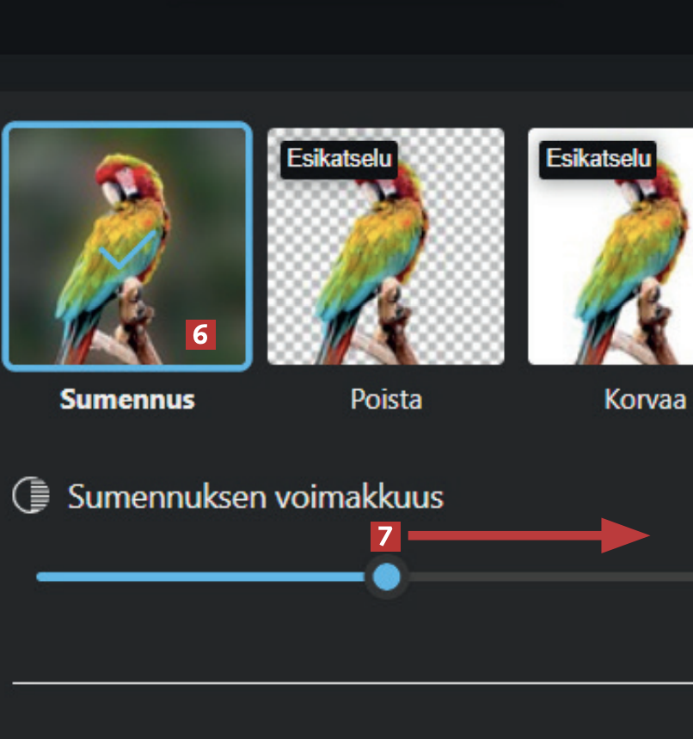Click the horizontal divider line below the slider

click(353, 682)
